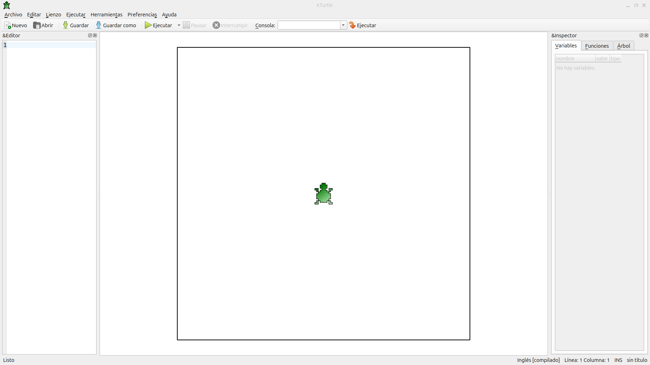Switch to the Funciones tab
The image size is (650, 365).
[597, 46]
